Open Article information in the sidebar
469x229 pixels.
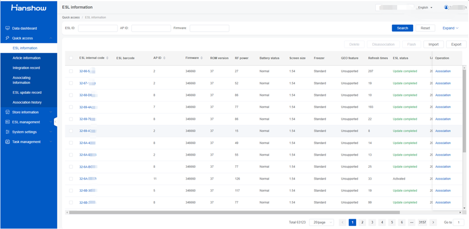pos(28,58)
